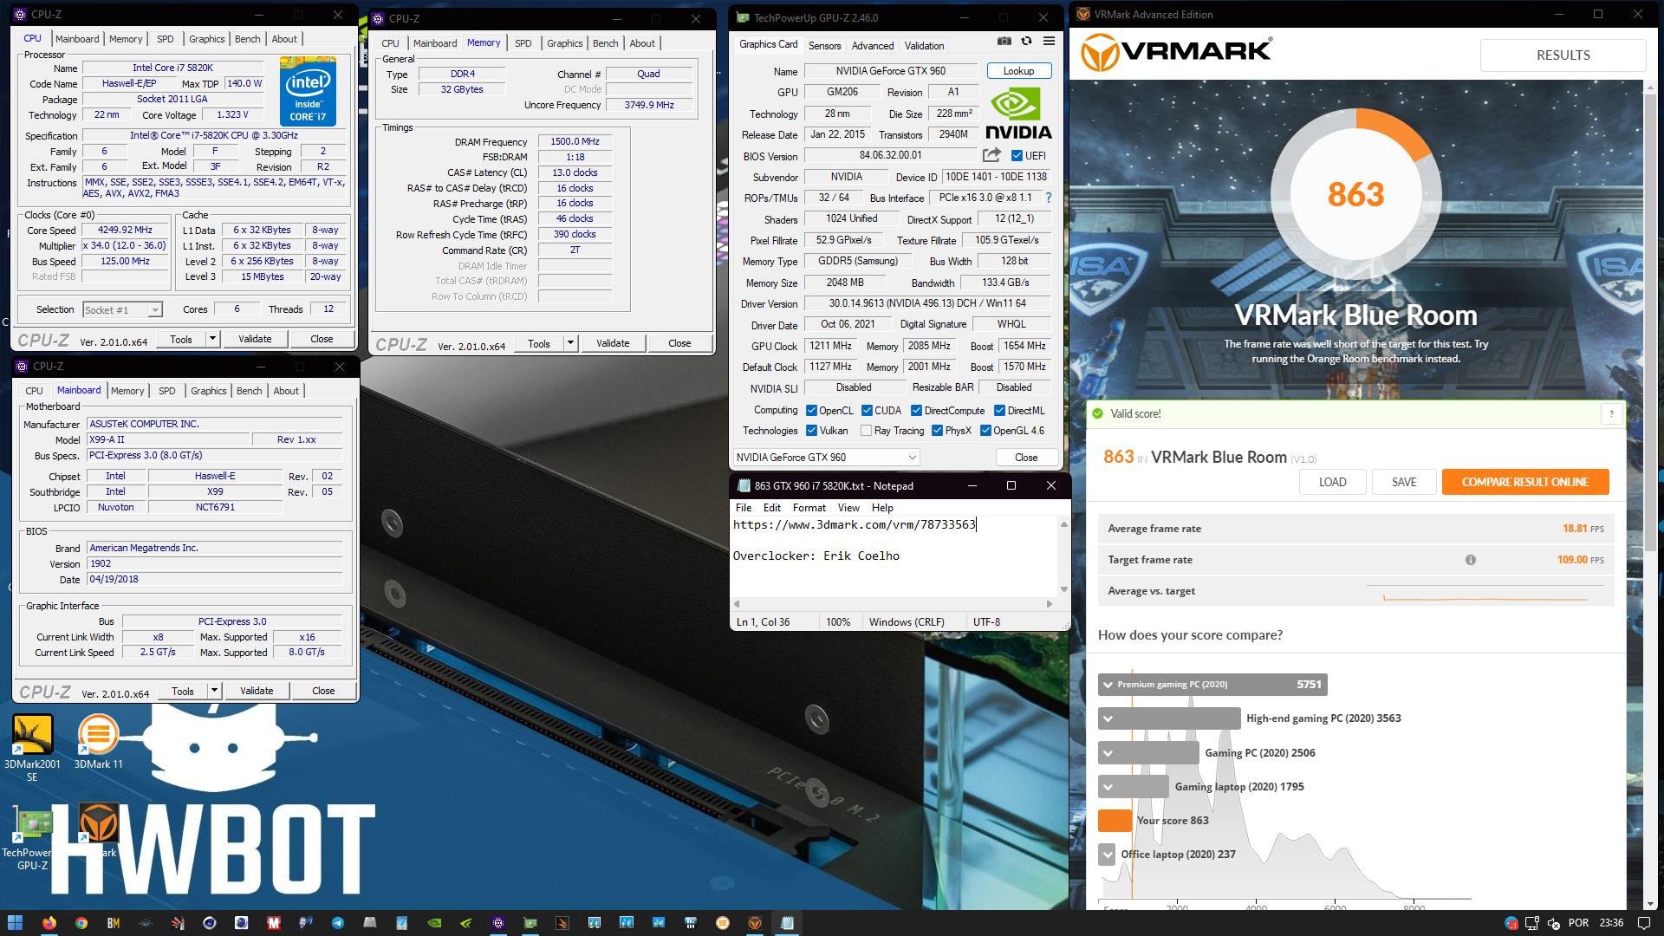Open Telegram from the taskbar
Screen dimensions: 1664x936
point(337,923)
